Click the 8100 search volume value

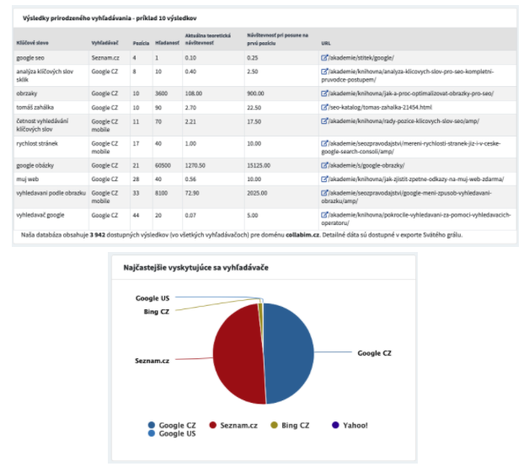(x=161, y=193)
